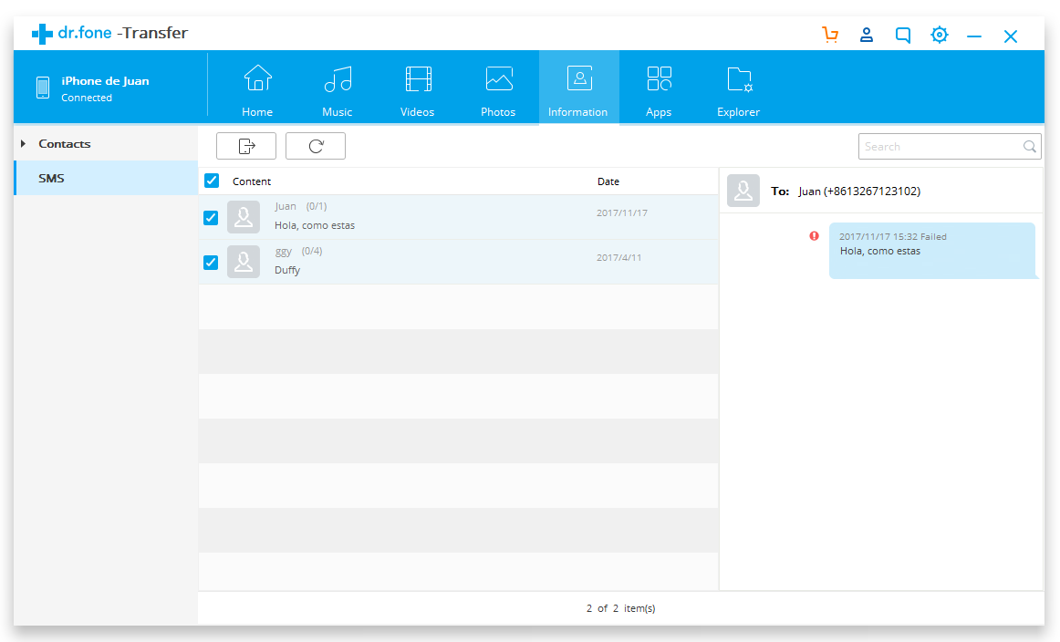Click the Export SMS button
1060x642 pixels.
point(246,146)
